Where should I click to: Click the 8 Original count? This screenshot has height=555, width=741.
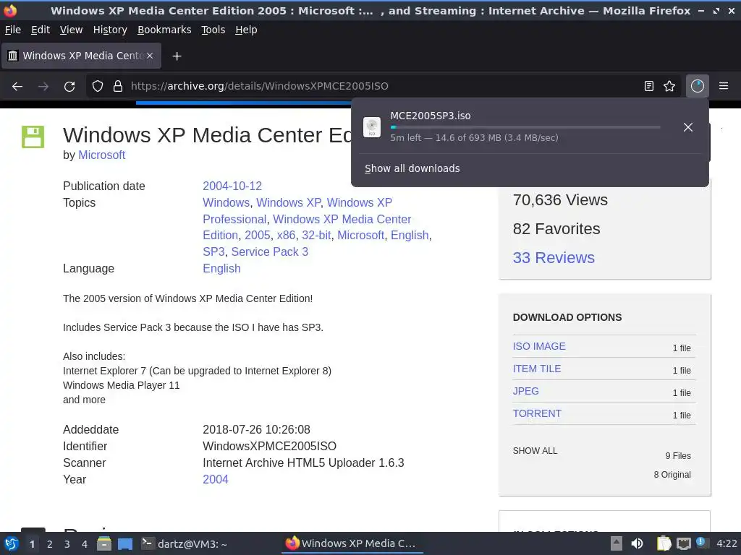point(672,475)
